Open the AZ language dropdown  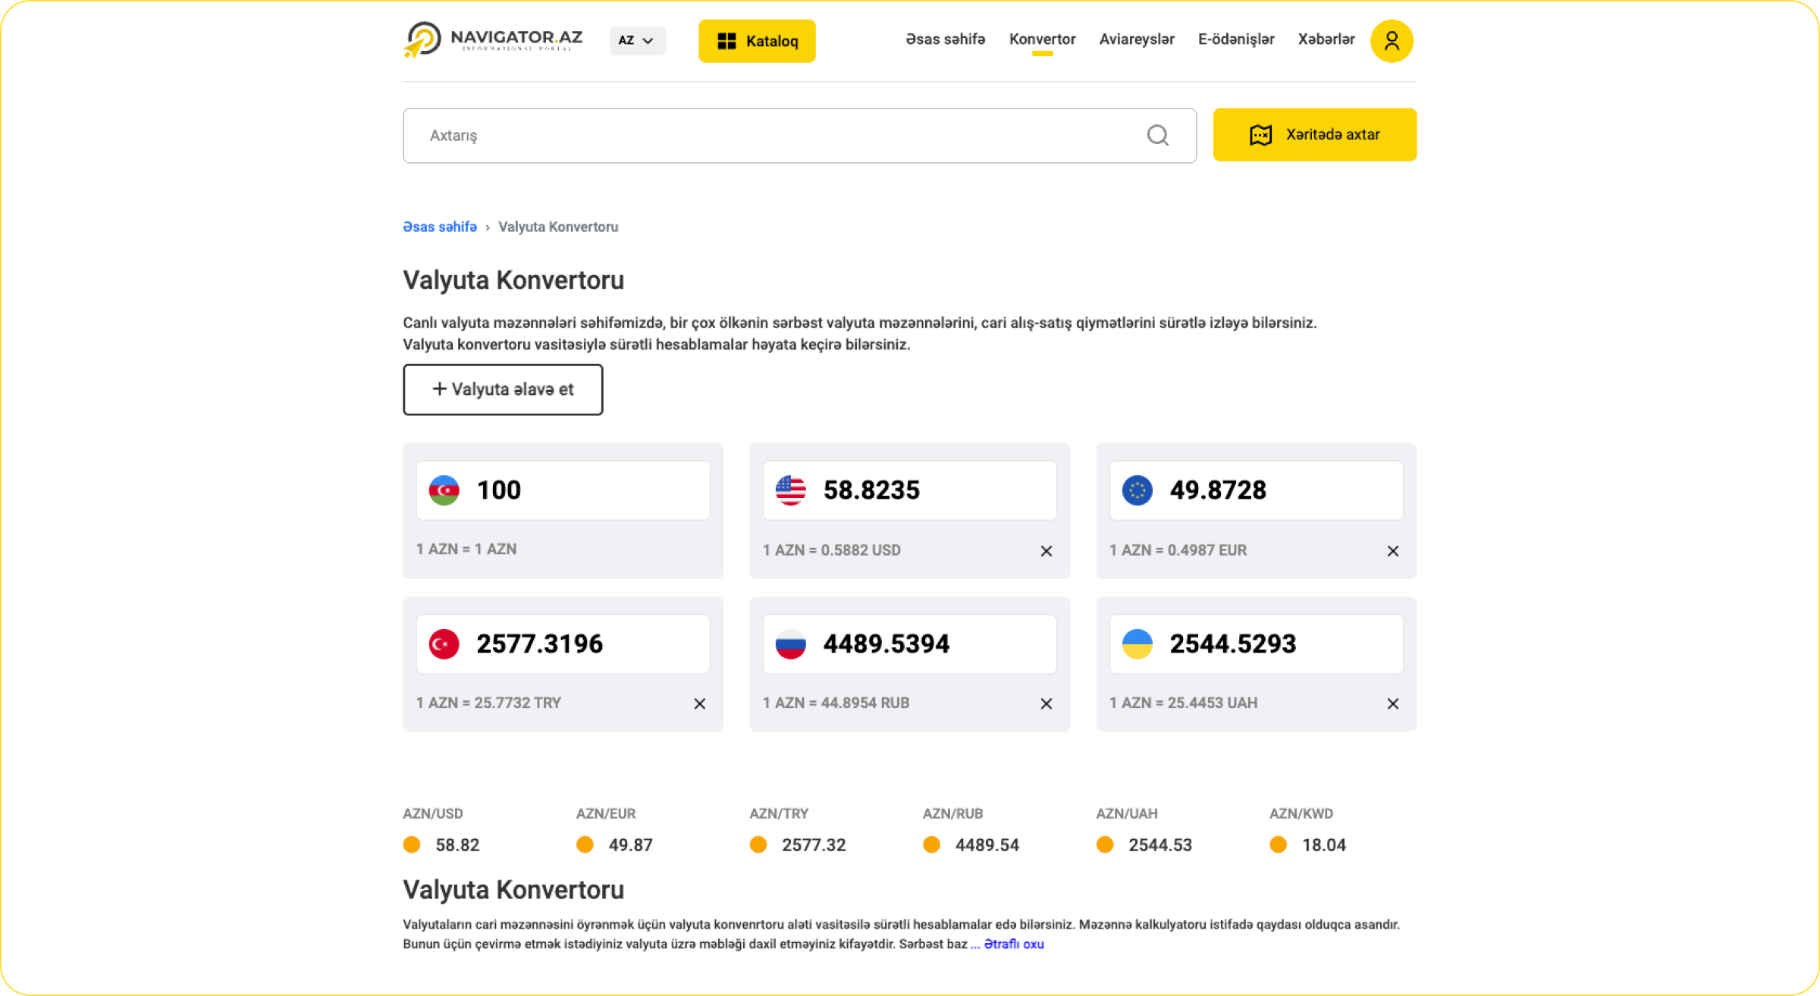pyautogui.click(x=637, y=41)
